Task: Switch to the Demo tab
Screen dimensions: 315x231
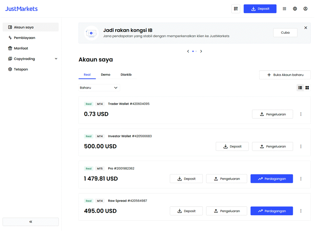Action: pos(105,75)
